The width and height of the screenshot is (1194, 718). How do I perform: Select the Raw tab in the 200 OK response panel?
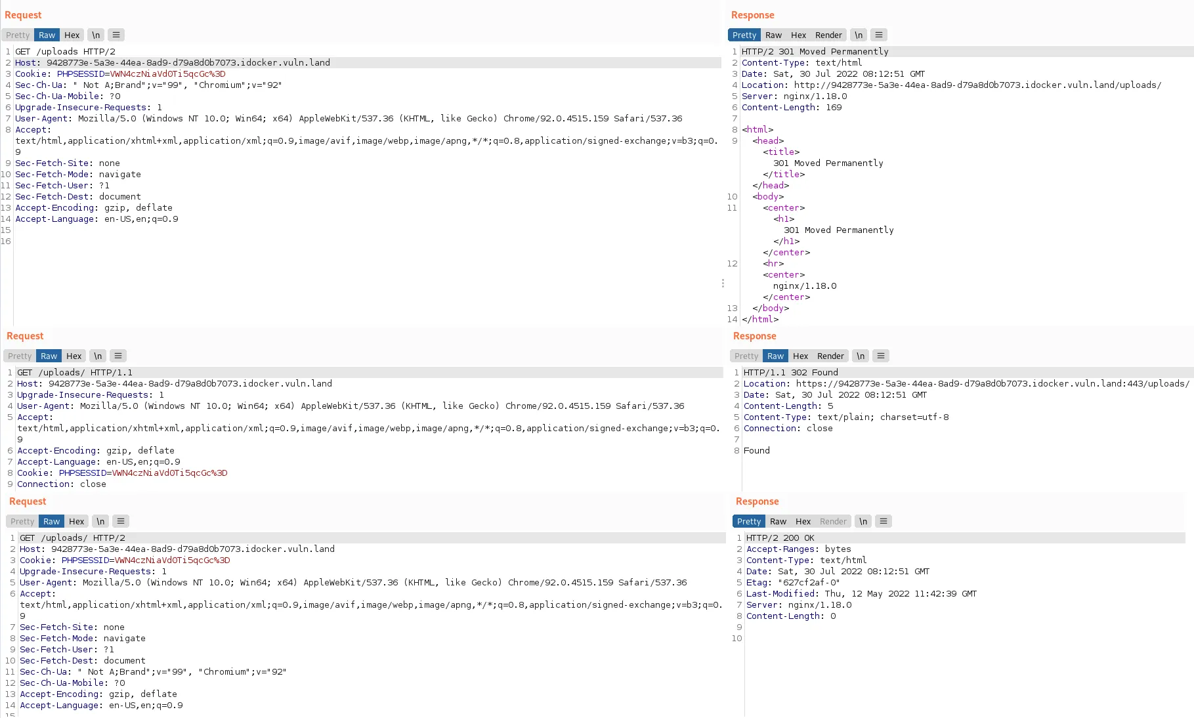[778, 521]
